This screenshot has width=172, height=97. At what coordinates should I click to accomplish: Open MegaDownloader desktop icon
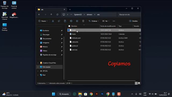click(14, 15)
